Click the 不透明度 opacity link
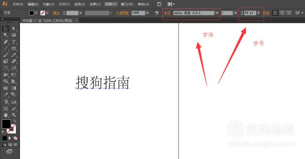 [x=123, y=13]
